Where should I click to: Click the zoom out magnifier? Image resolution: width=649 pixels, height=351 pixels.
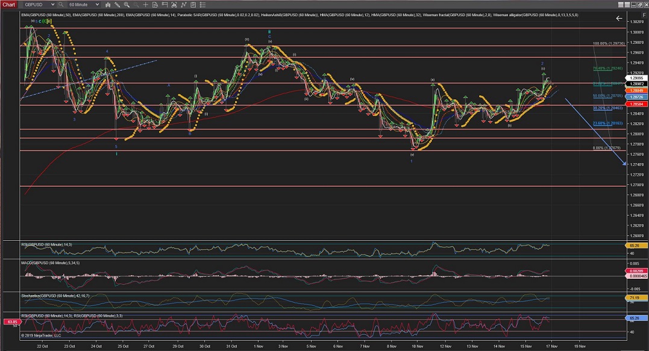click(x=136, y=4)
